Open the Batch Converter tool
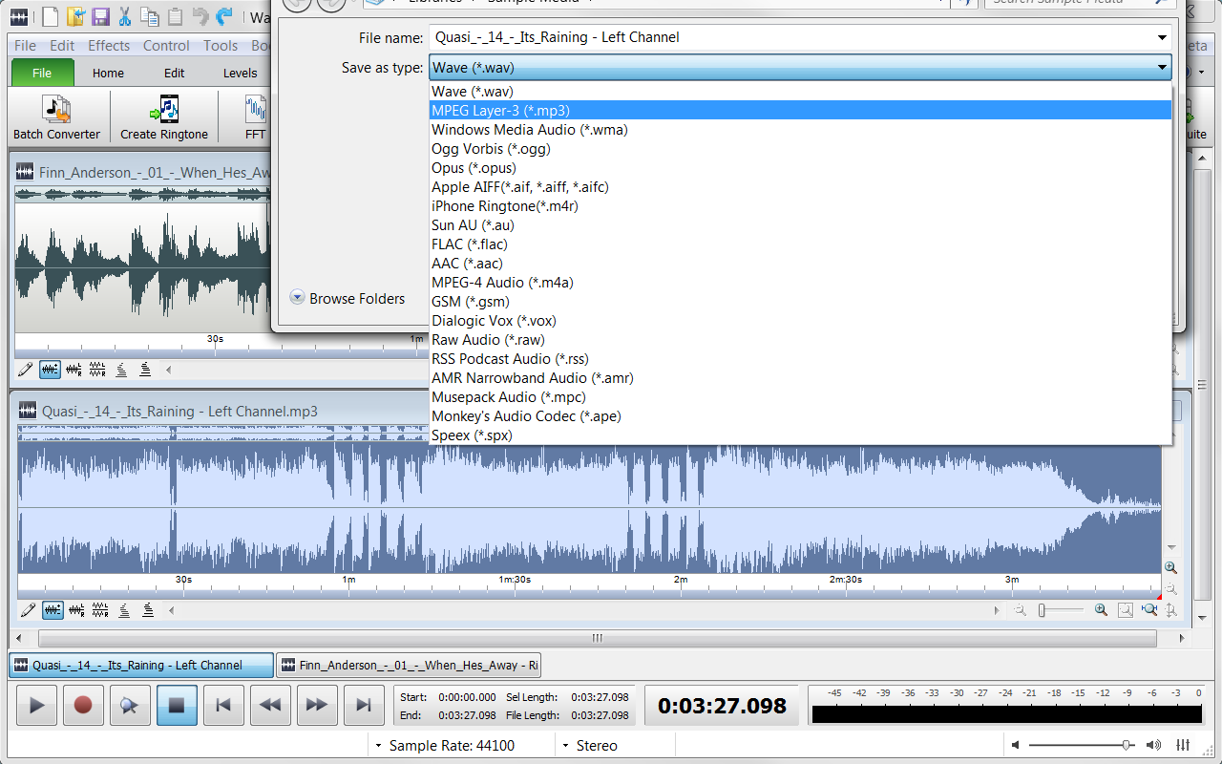Screen dimensions: 1222x764 57,115
